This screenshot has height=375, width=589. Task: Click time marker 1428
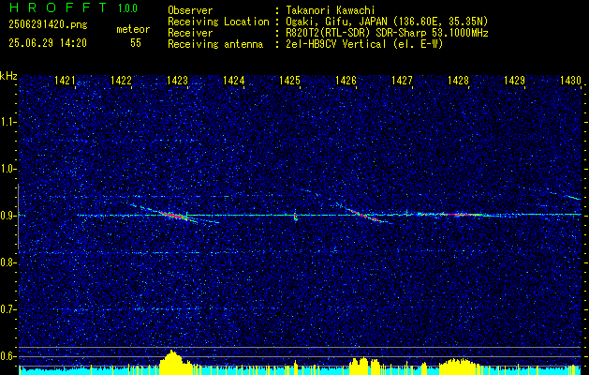click(458, 80)
